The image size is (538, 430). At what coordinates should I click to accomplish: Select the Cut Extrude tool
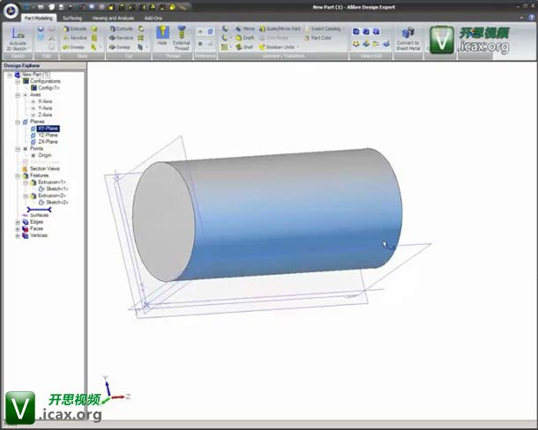coord(122,29)
